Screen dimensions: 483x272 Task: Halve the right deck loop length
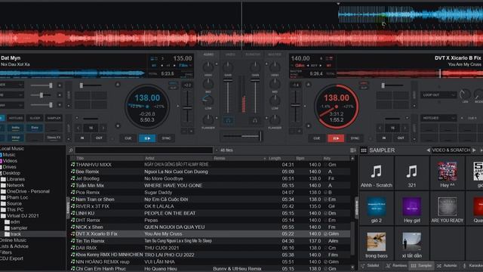click(x=380, y=128)
